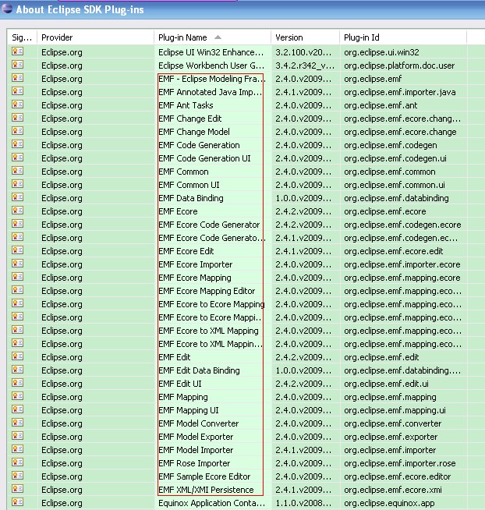Click the signed icon for EMF Annotated Java row
Viewport: 485px width, 510px height.
18,91
